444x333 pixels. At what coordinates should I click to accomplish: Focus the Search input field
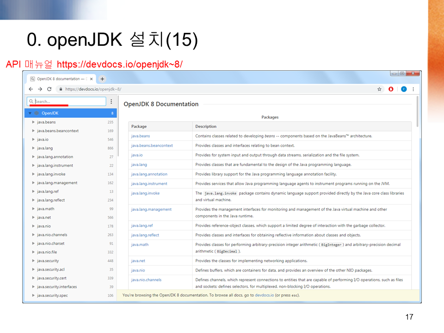[x=67, y=101]
